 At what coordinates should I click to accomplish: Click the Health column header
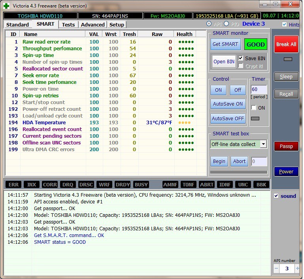click(185, 34)
